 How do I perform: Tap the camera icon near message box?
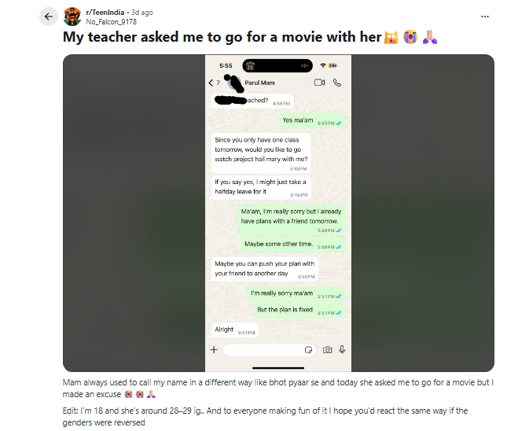point(327,350)
